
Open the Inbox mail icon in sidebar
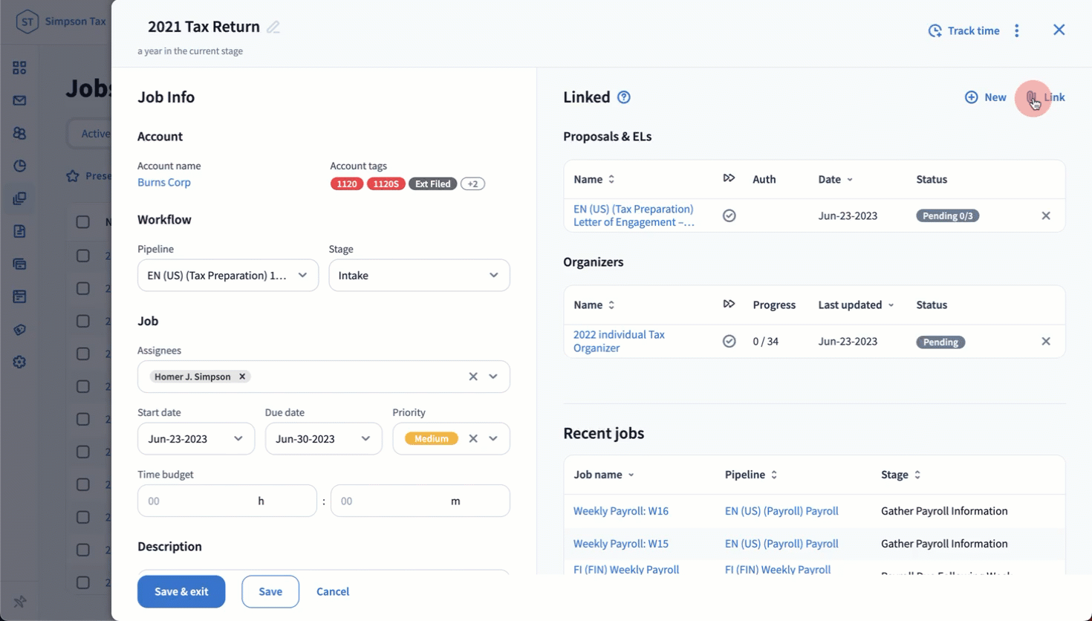[19, 100]
